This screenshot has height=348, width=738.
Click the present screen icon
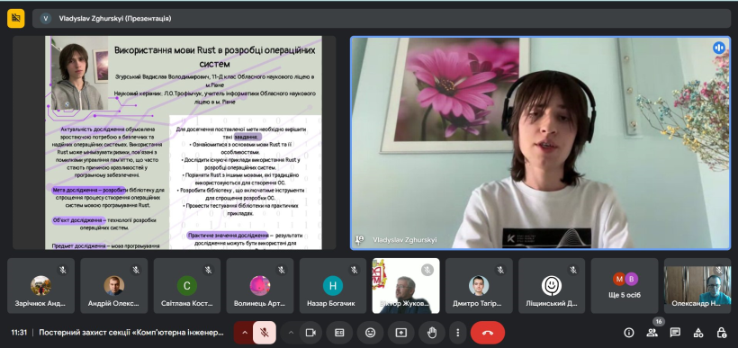coord(401,333)
